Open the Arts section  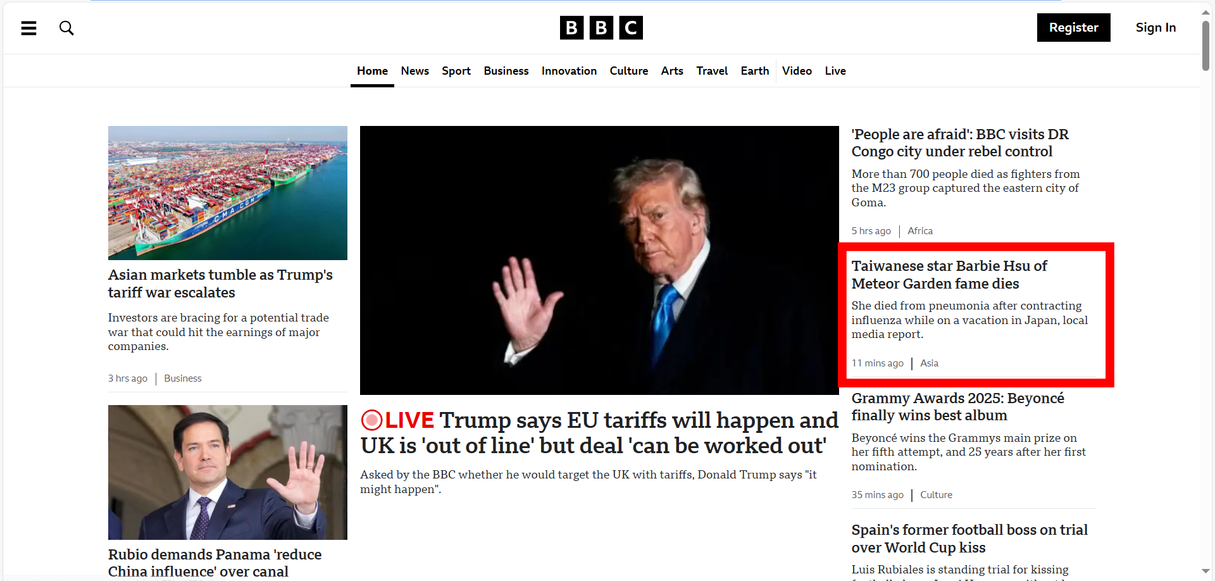click(x=672, y=71)
